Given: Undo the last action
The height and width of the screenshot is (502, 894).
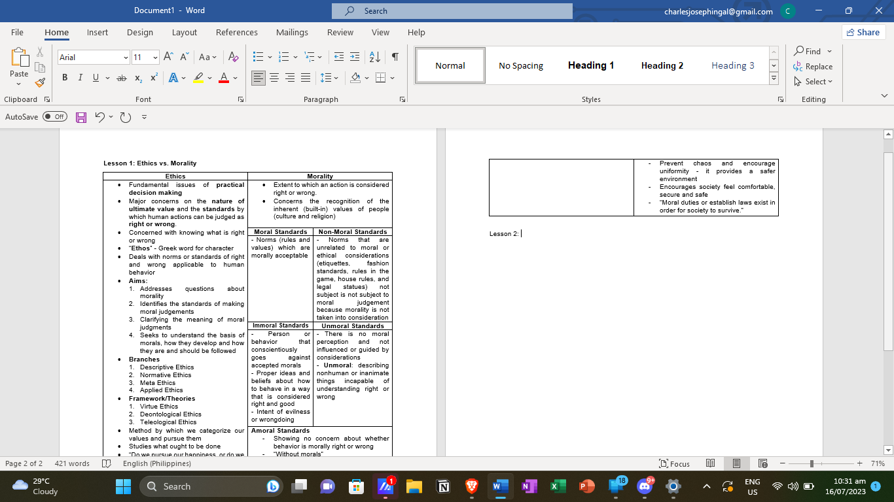Looking at the screenshot, I should 99,117.
